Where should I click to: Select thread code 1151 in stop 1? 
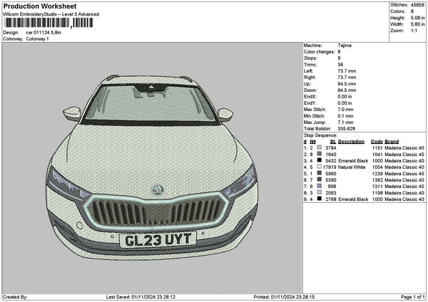click(x=377, y=147)
